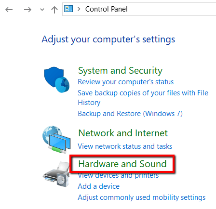Click the Network and Internet globe icon

(x=56, y=140)
